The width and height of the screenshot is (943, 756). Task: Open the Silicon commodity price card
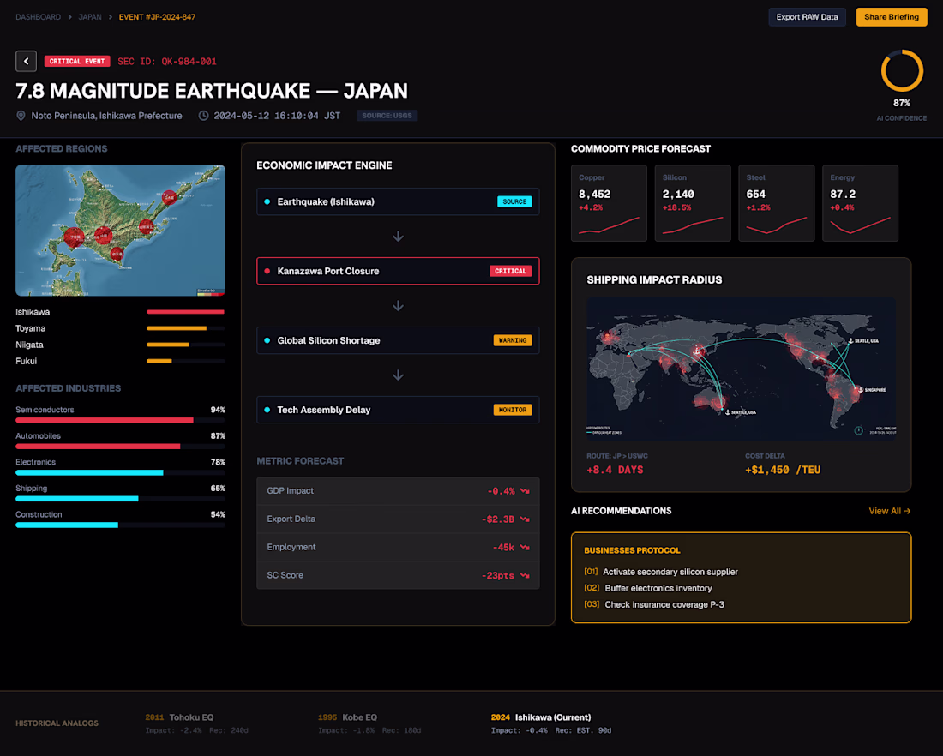(692, 203)
